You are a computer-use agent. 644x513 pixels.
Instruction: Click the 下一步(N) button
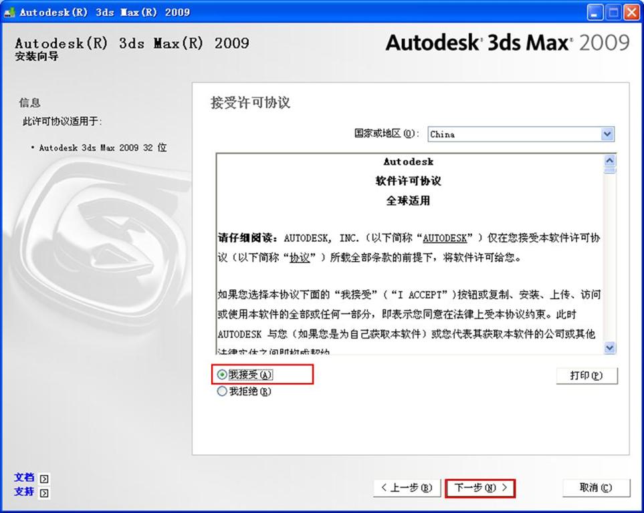[480, 488]
